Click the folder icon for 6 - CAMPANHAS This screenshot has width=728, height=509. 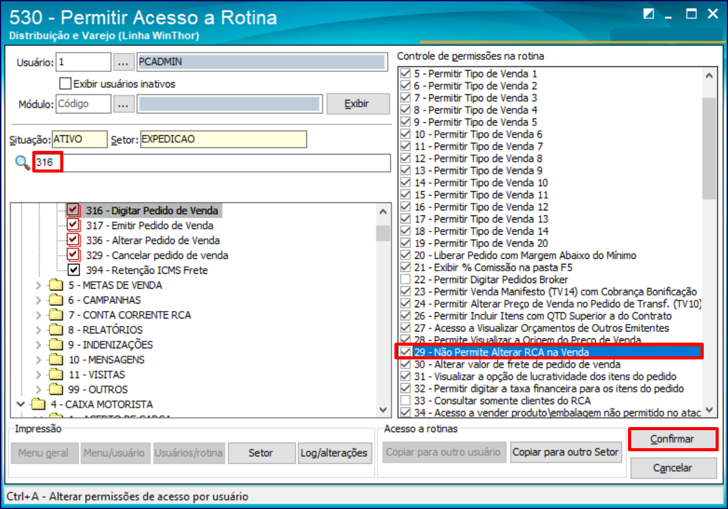[x=56, y=300]
